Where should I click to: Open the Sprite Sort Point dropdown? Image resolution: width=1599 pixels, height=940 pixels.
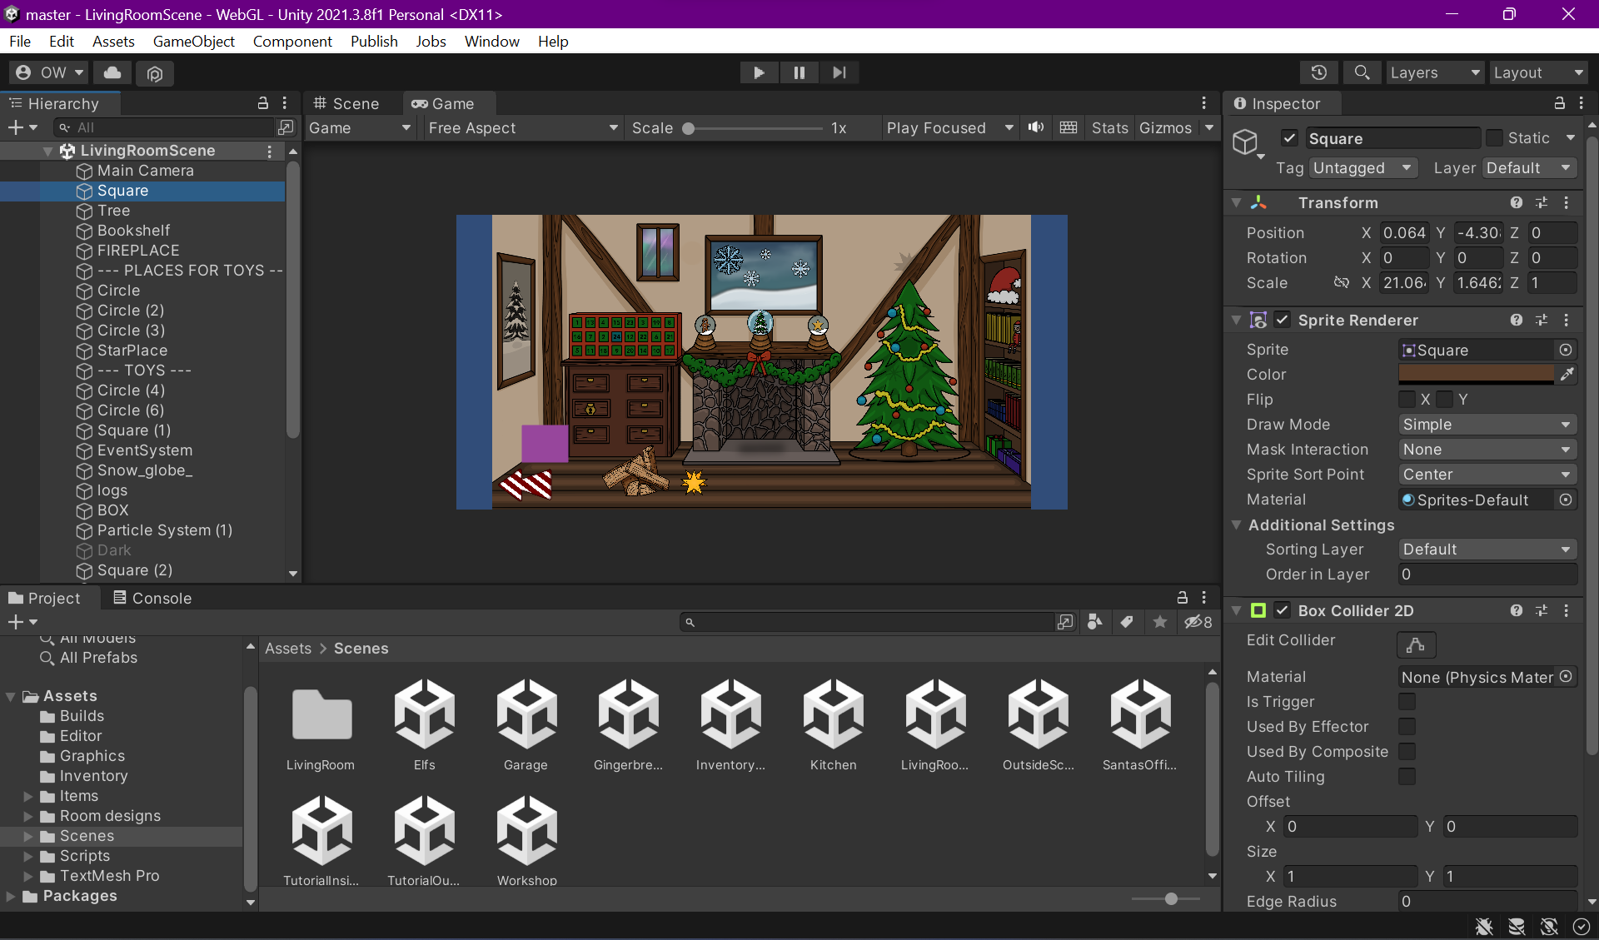coord(1487,475)
